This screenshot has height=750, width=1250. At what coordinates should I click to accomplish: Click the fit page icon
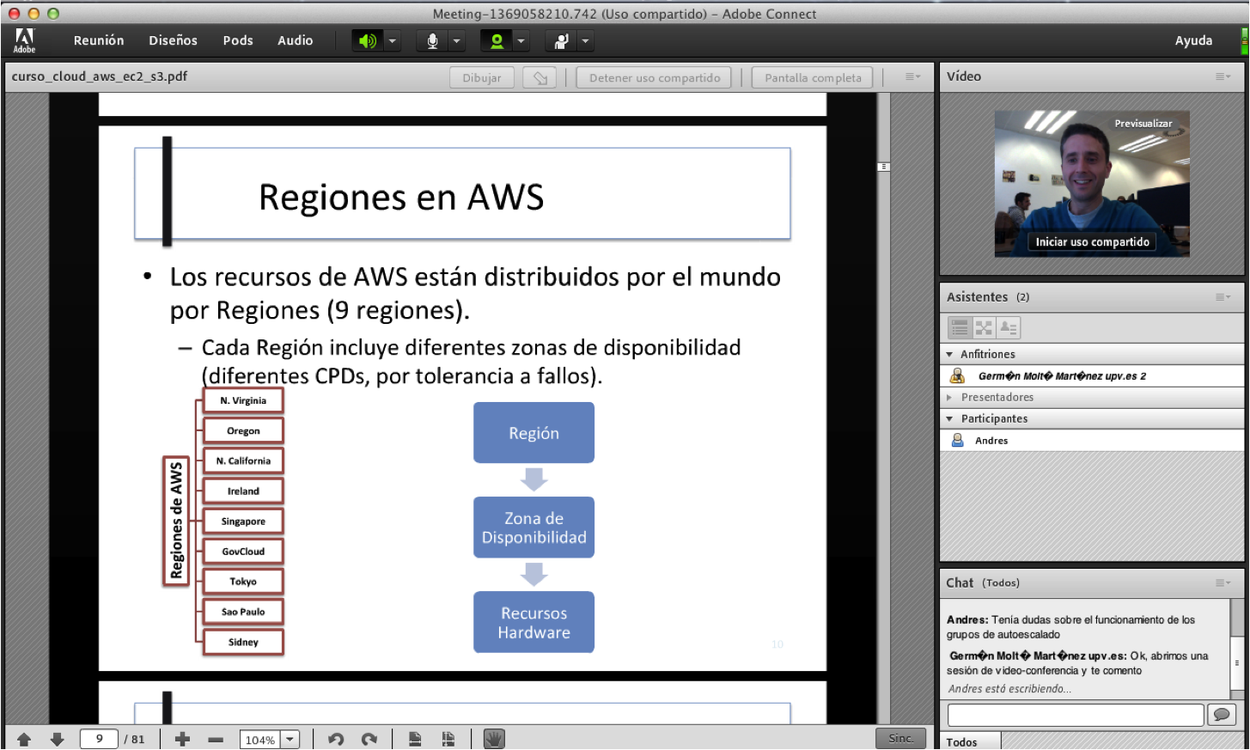[415, 739]
